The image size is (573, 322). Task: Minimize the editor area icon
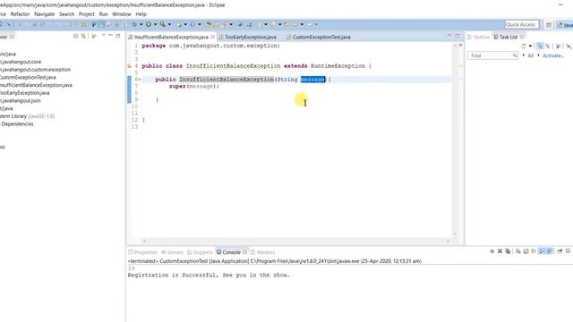pyautogui.click(x=449, y=35)
